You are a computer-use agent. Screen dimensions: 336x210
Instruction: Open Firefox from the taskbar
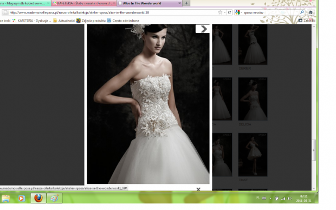38,198
